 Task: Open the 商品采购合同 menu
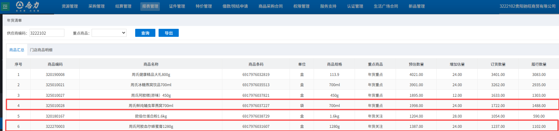pyautogui.click(x=271, y=6)
